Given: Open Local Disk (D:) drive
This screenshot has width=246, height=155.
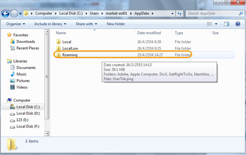Looking at the screenshot, I should (x=28, y=113).
